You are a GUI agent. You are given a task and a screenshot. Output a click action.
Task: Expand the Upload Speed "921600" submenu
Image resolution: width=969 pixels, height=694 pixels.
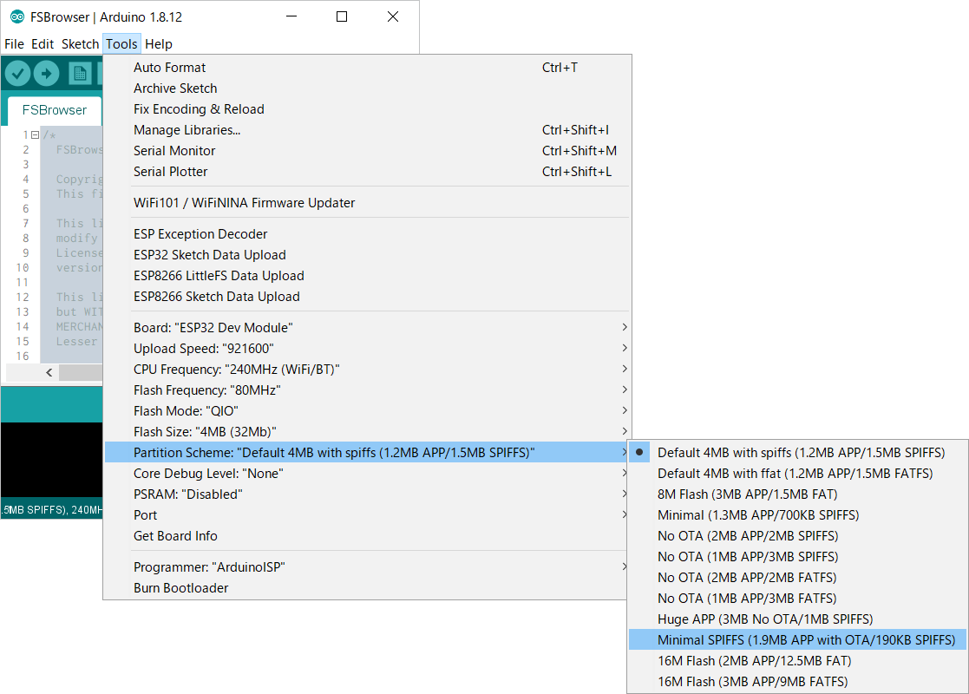point(368,349)
